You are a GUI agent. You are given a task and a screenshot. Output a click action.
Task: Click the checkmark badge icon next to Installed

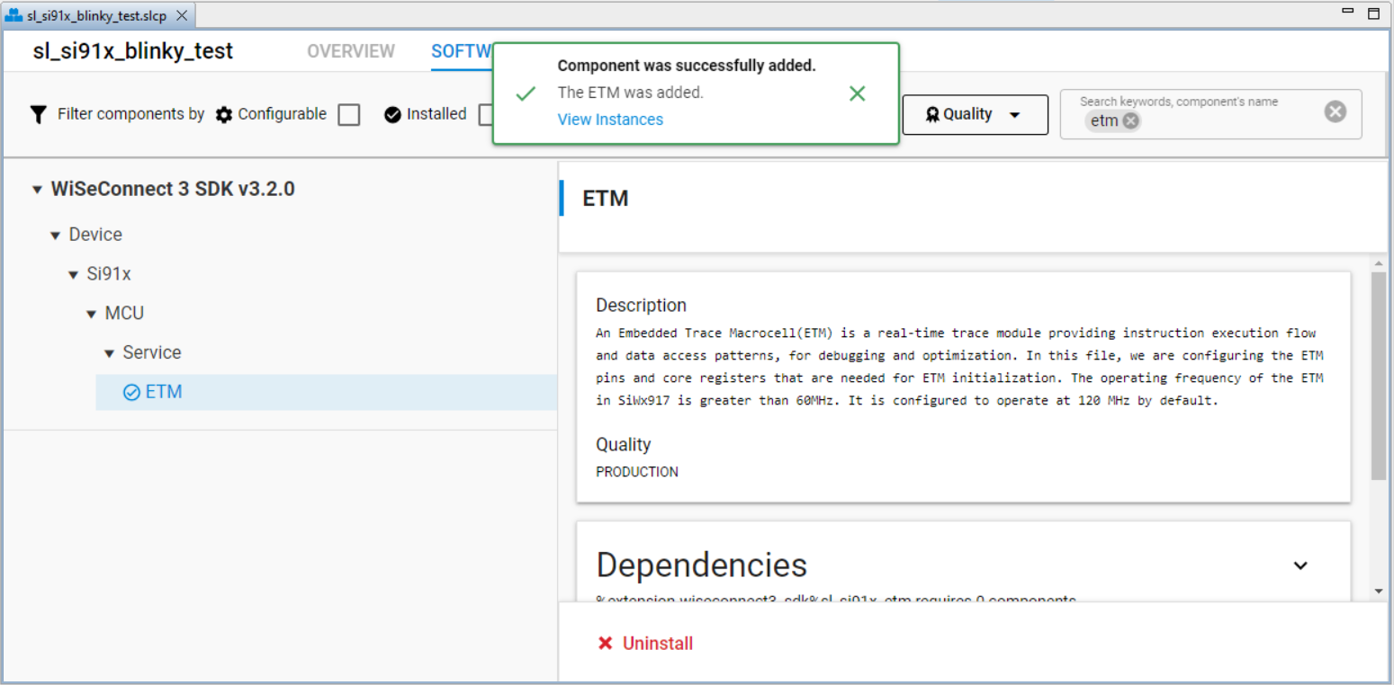[392, 114]
